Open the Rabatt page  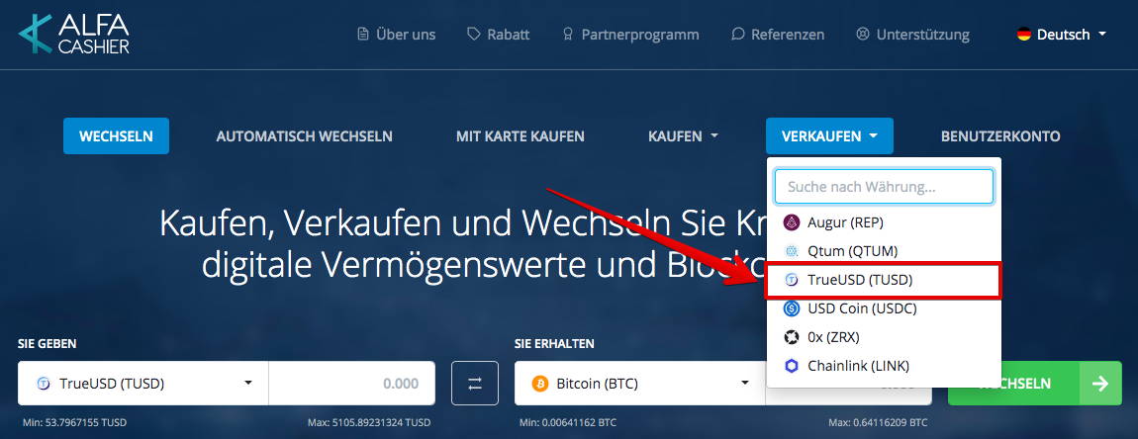[x=499, y=34]
